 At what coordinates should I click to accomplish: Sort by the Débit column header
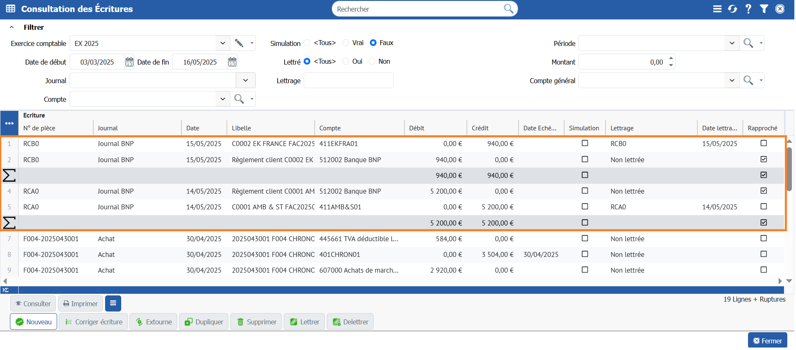pyautogui.click(x=417, y=128)
